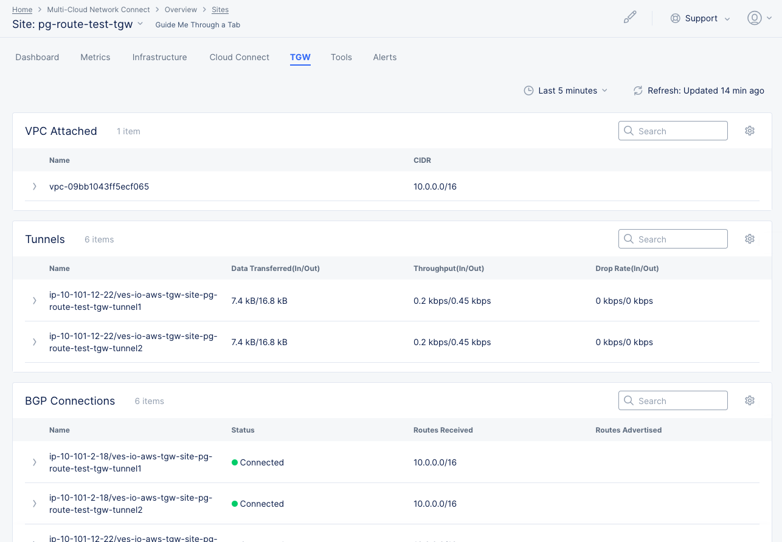Click the pencil edit icon in header
Screen dimensions: 782x542
630,18
